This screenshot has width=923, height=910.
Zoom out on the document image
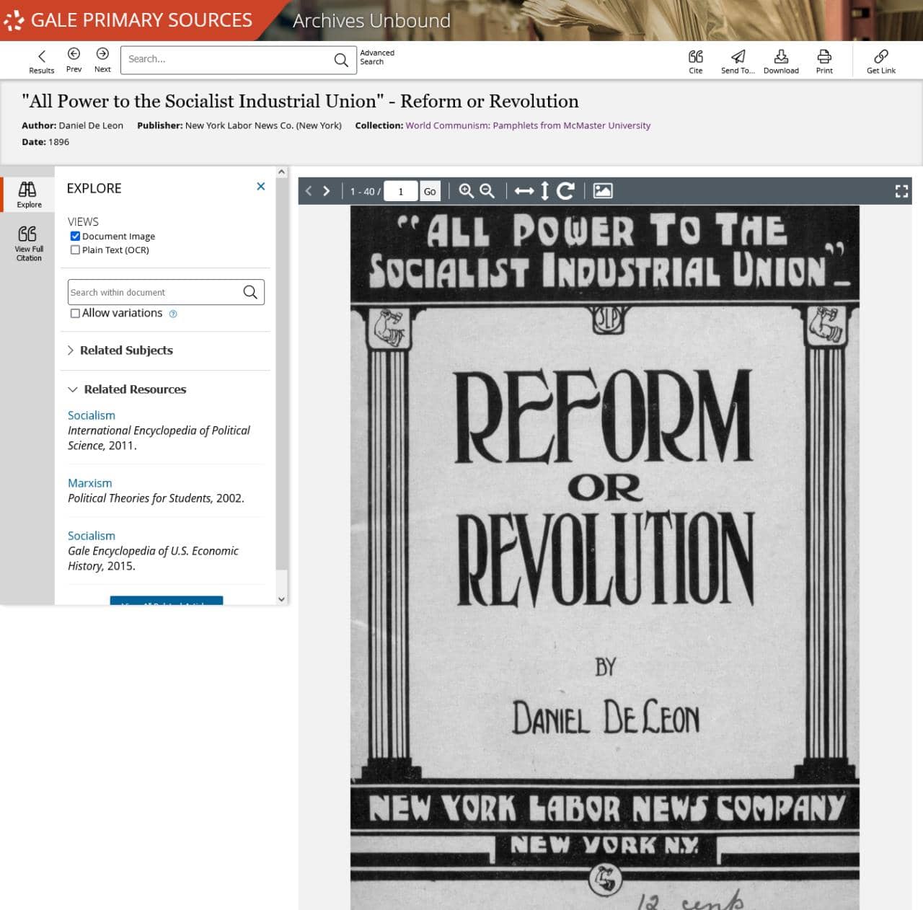487,191
